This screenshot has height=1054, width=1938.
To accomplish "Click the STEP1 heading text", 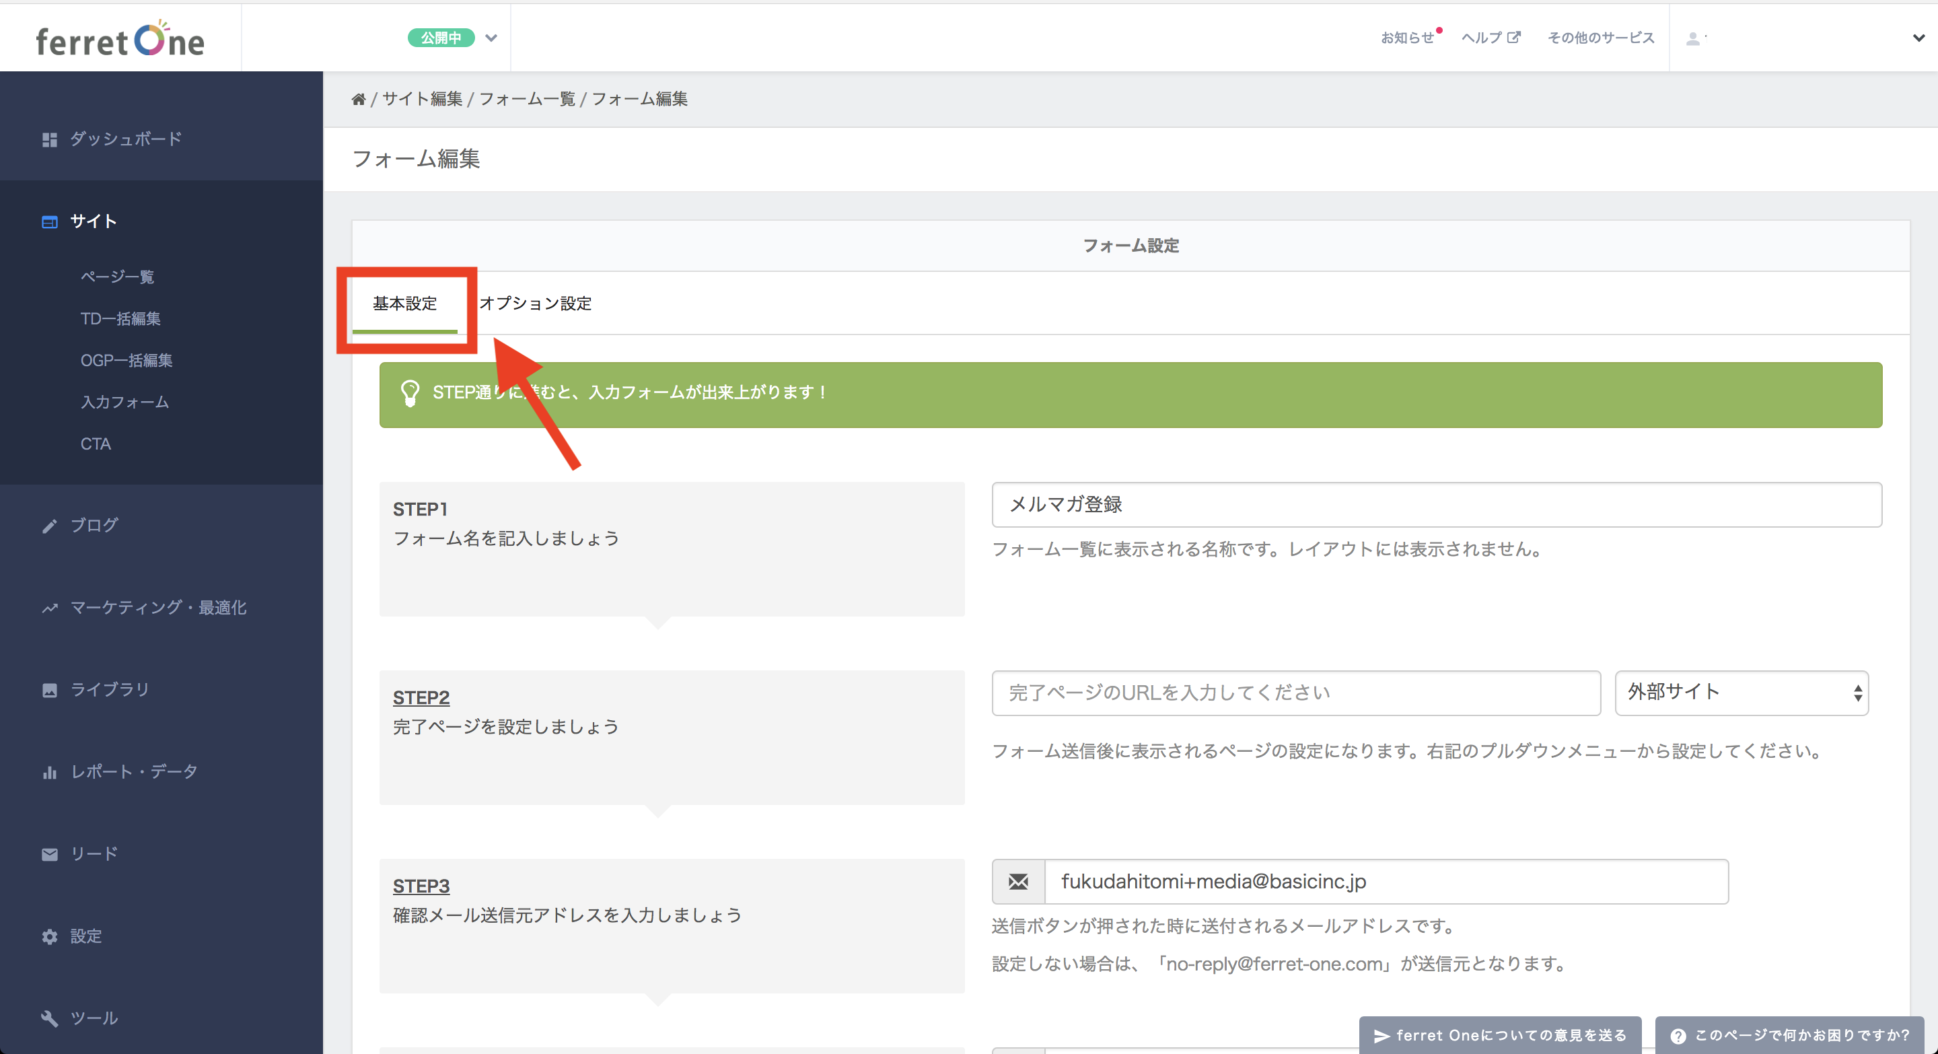I will (421, 510).
